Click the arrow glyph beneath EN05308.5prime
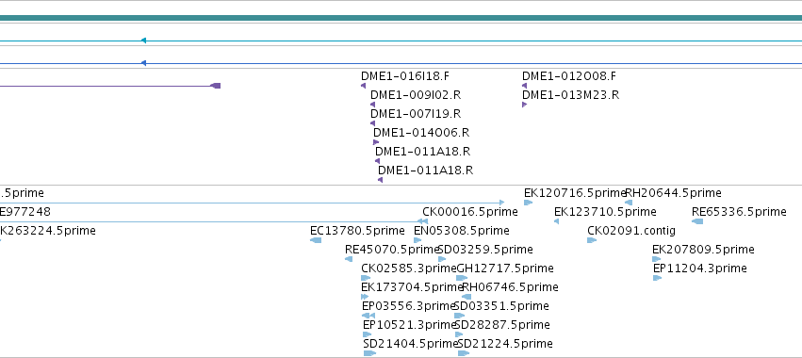This screenshot has height=358, width=802. (x=417, y=240)
